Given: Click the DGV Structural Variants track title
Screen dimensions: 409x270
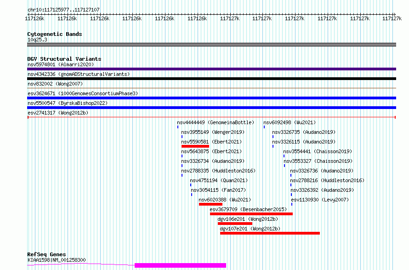Looking at the screenshot, I should tap(64, 59).
